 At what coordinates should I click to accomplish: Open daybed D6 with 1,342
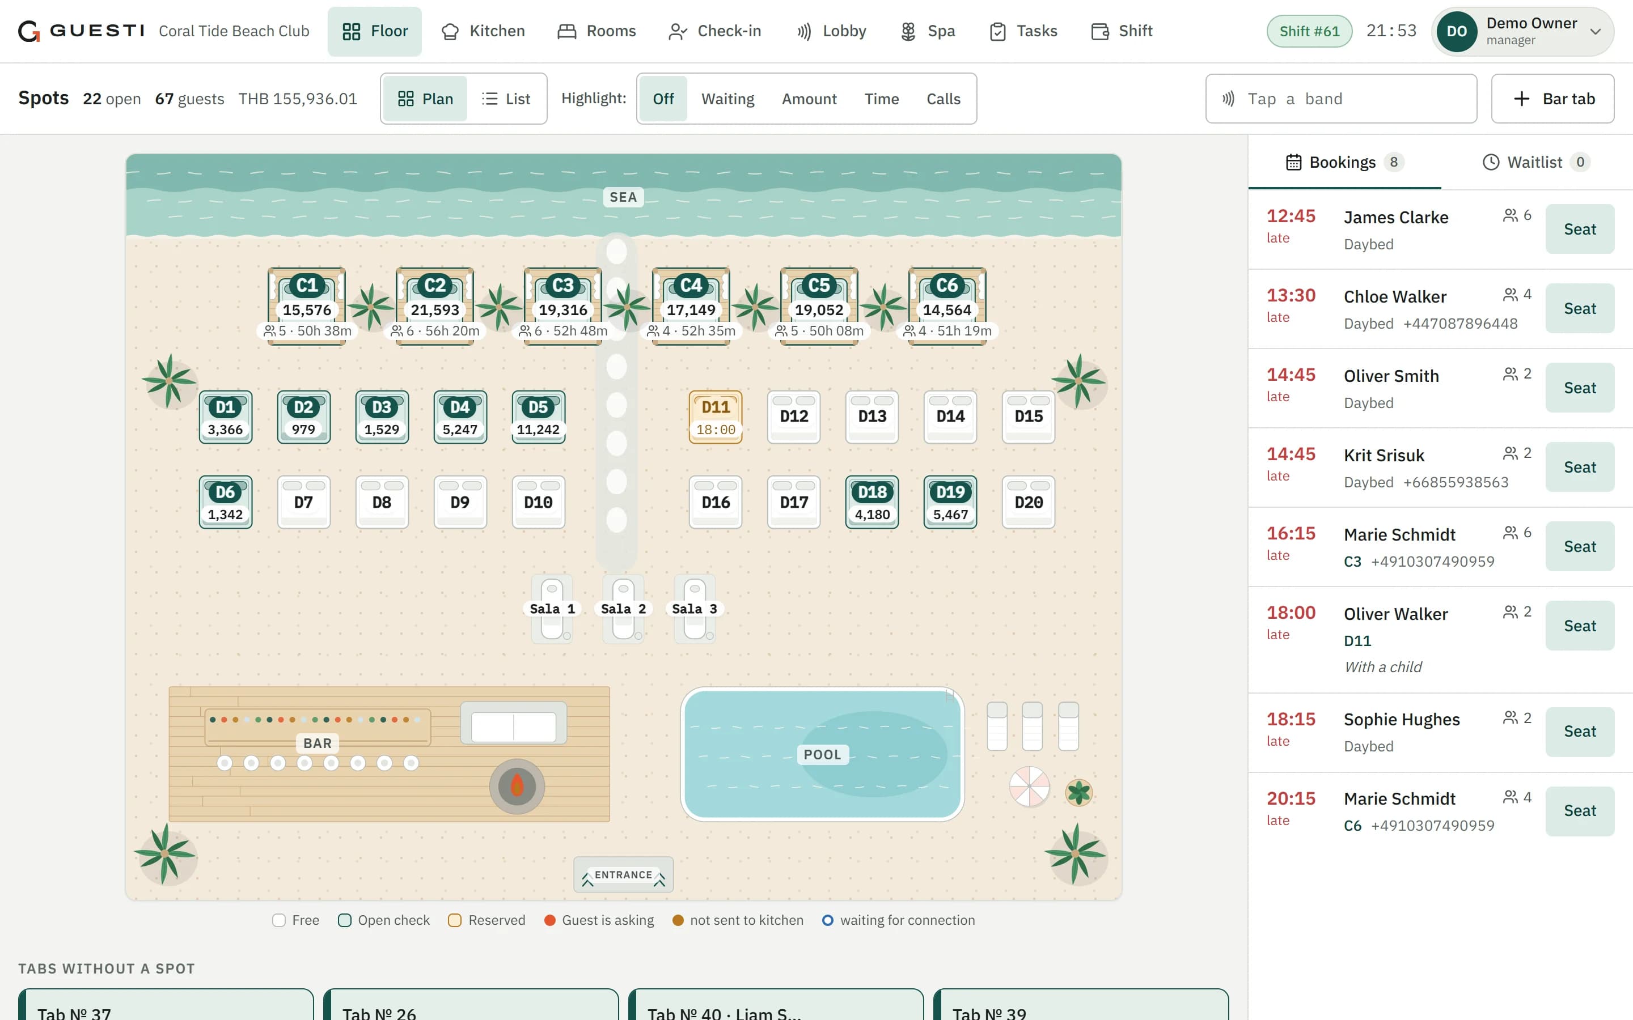click(x=225, y=502)
